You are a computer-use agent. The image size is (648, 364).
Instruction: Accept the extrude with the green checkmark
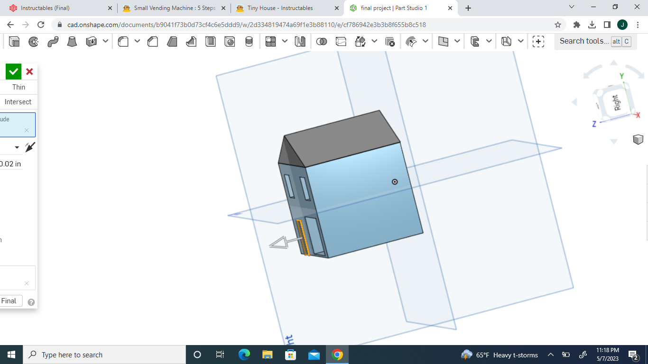click(13, 71)
